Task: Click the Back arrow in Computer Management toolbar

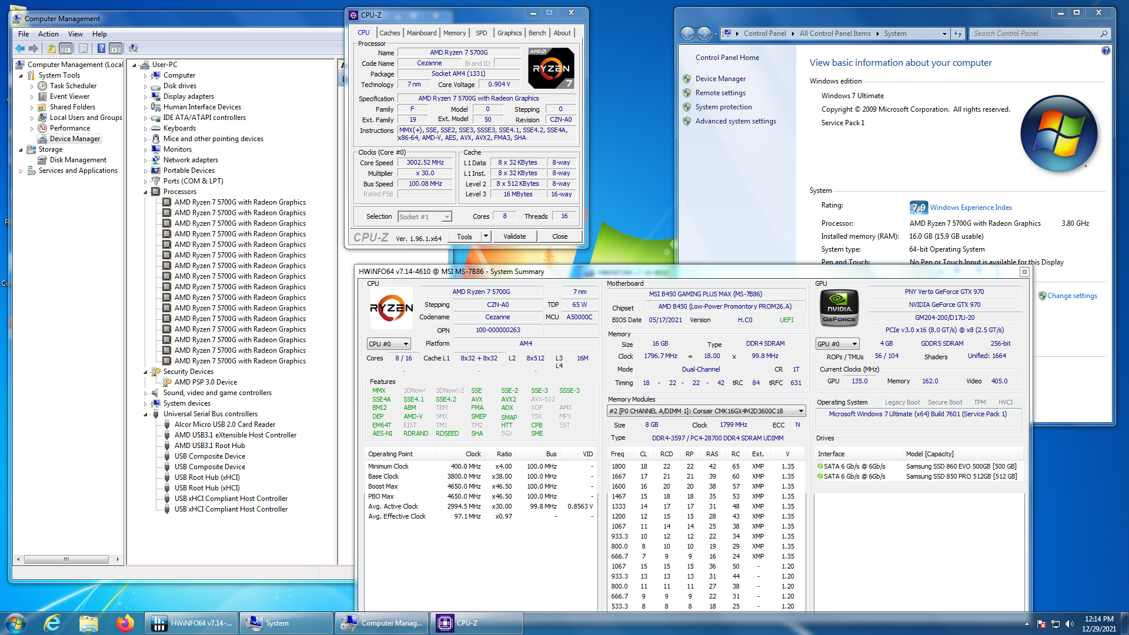Action: click(20, 48)
